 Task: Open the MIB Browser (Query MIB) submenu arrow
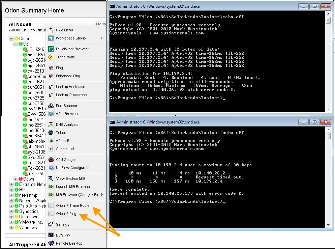click(x=102, y=195)
